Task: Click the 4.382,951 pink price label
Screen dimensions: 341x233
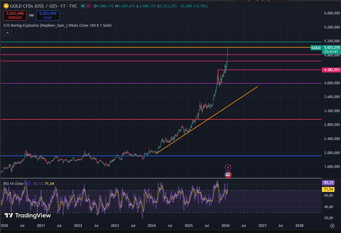Action: coord(331,70)
